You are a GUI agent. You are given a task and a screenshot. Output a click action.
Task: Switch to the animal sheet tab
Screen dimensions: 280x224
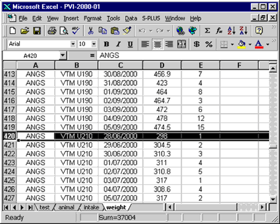tap(66, 207)
